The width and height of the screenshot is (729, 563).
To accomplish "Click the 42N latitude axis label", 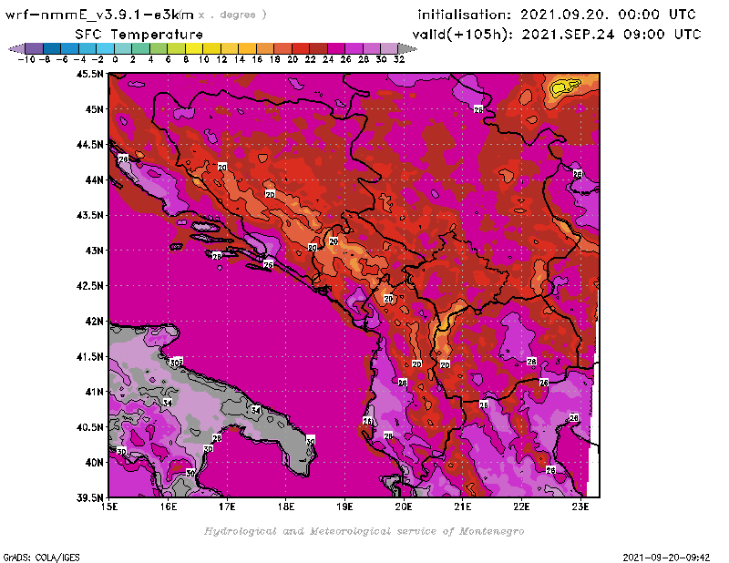I will 94,321.
